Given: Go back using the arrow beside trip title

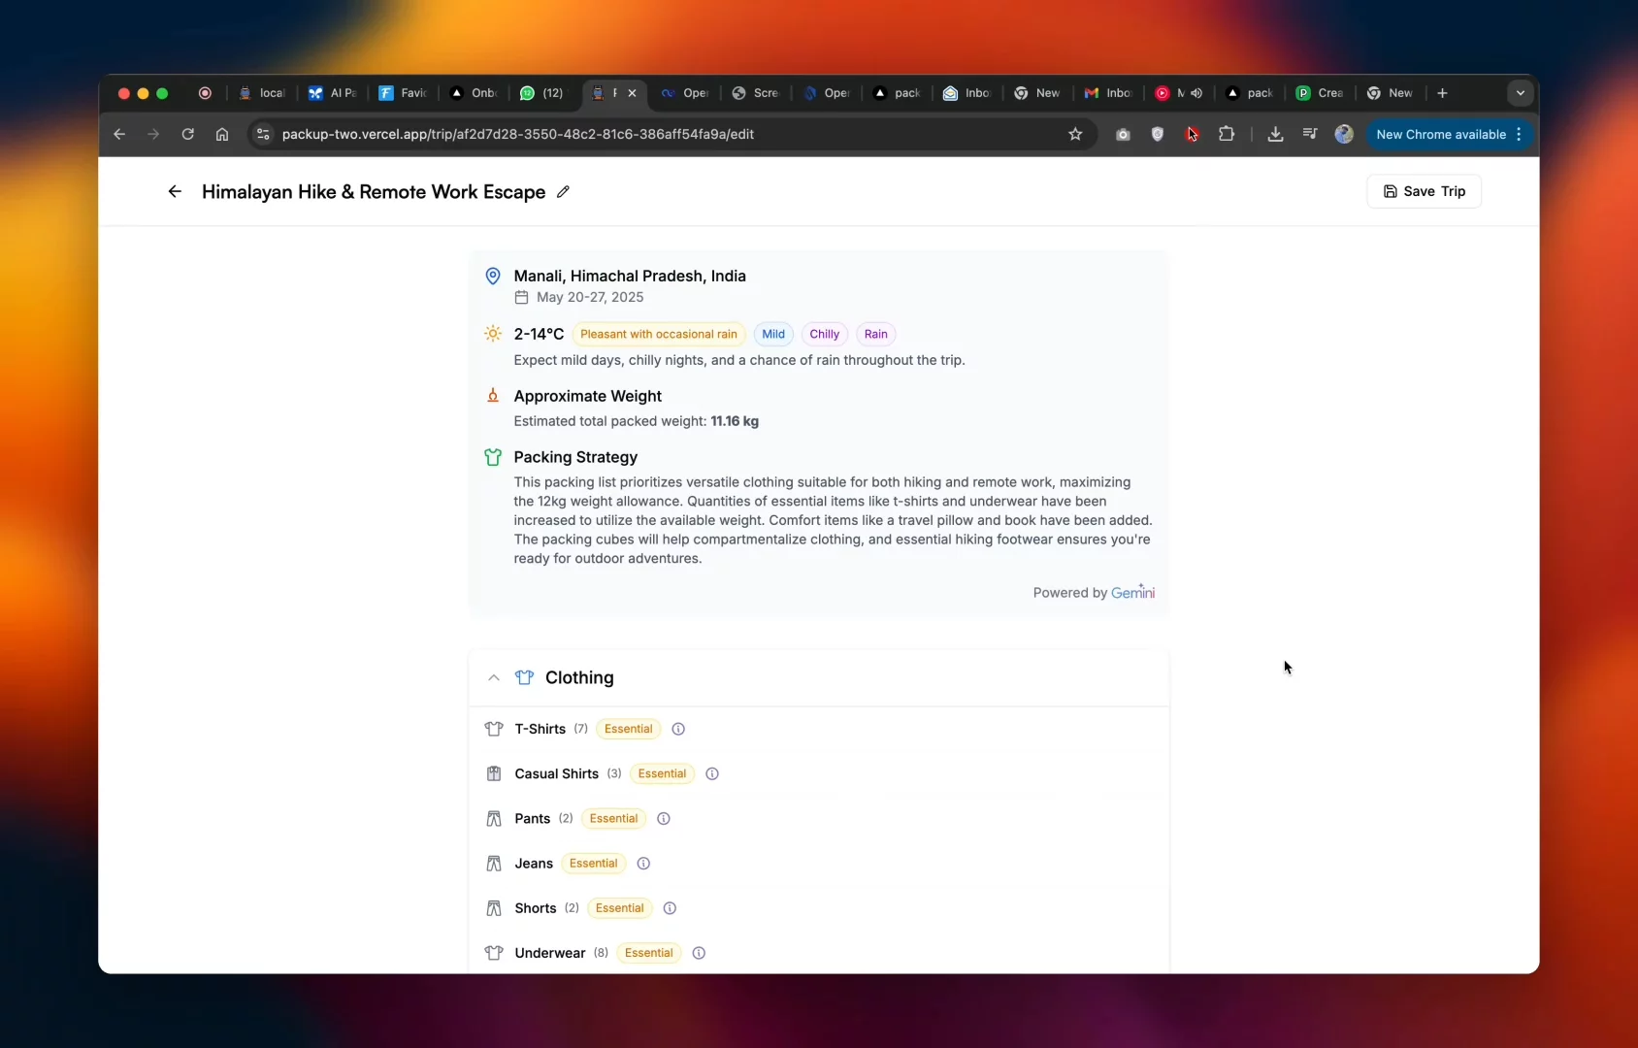Looking at the screenshot, I should (175, 192).
